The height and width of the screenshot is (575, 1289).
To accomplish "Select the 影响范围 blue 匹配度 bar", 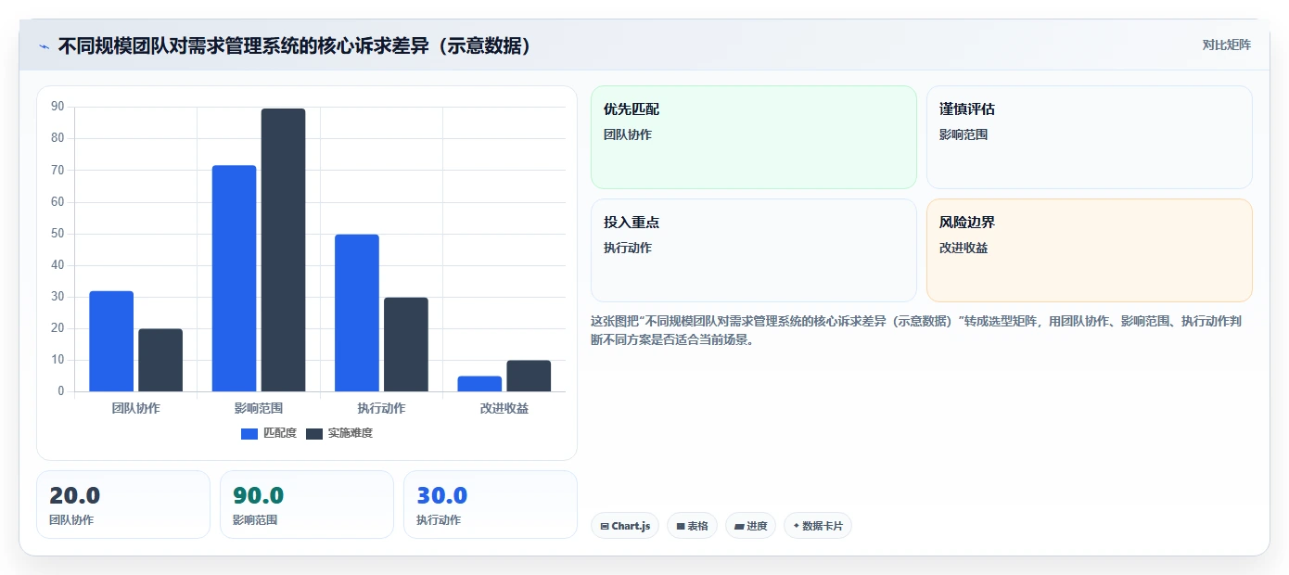I will pyautogui.click(x=234, y=278).
